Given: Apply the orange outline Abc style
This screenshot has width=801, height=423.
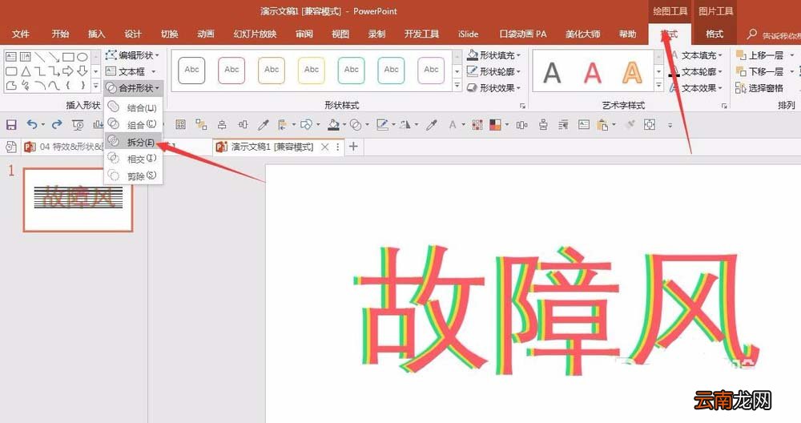Looking at the screenshot, I should coord(272,70).
